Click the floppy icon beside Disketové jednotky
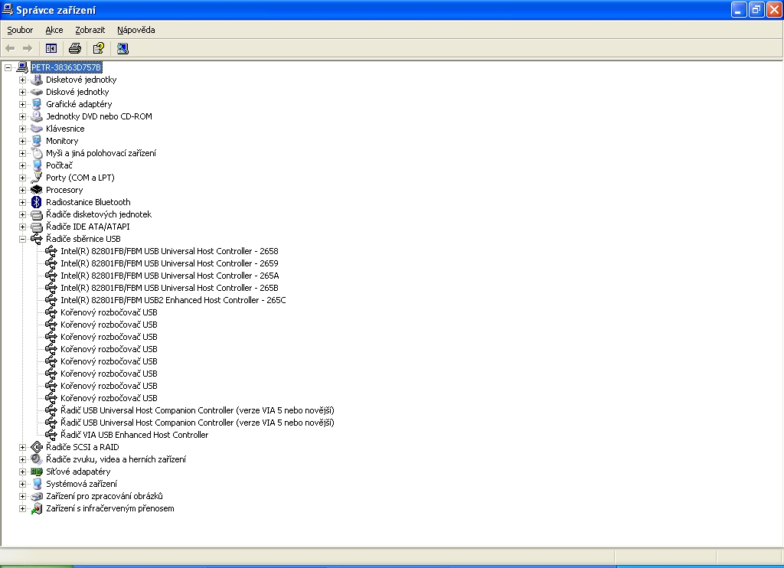 37,80
